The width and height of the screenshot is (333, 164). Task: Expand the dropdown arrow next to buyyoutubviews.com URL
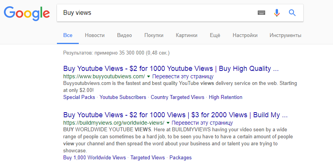tap(149, 76)
